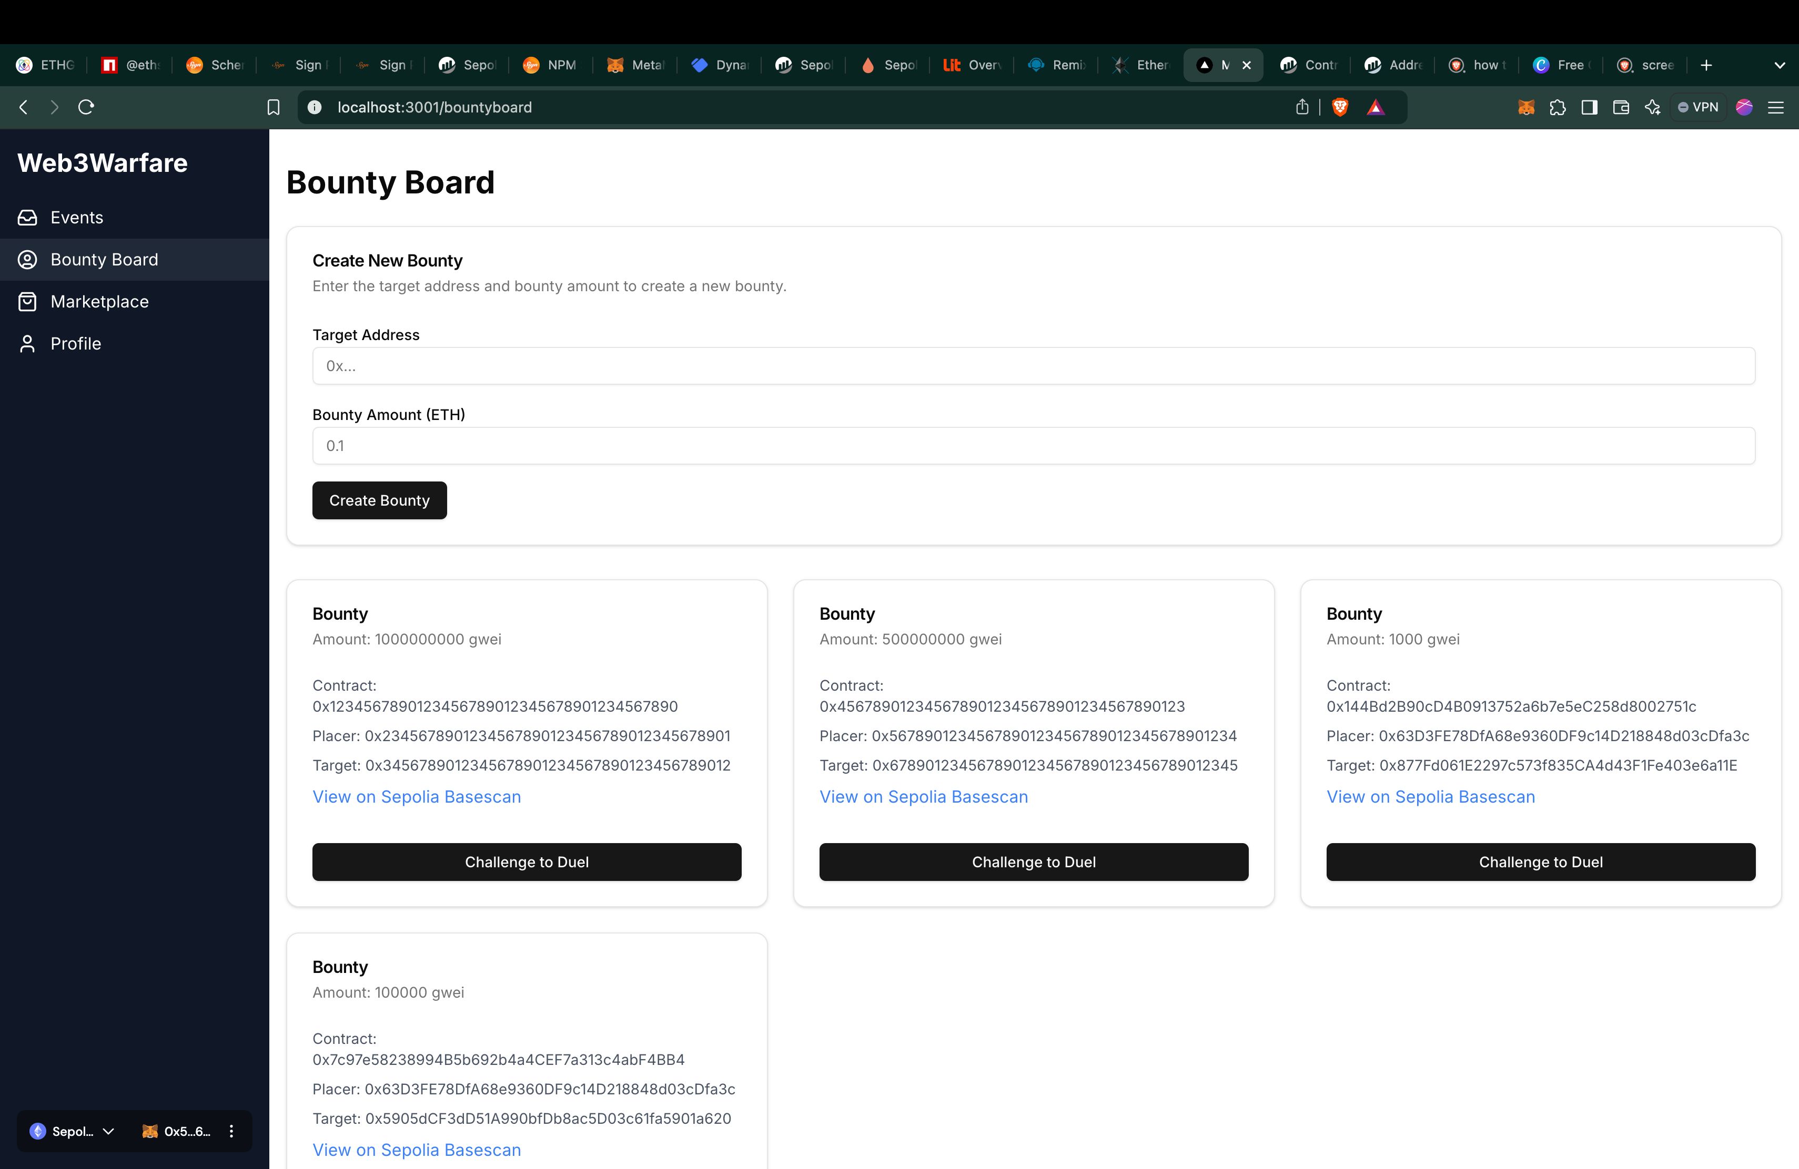View on Sepolia Basescan second bounty
This screenshot has width=1799, height=1169.
923,795
